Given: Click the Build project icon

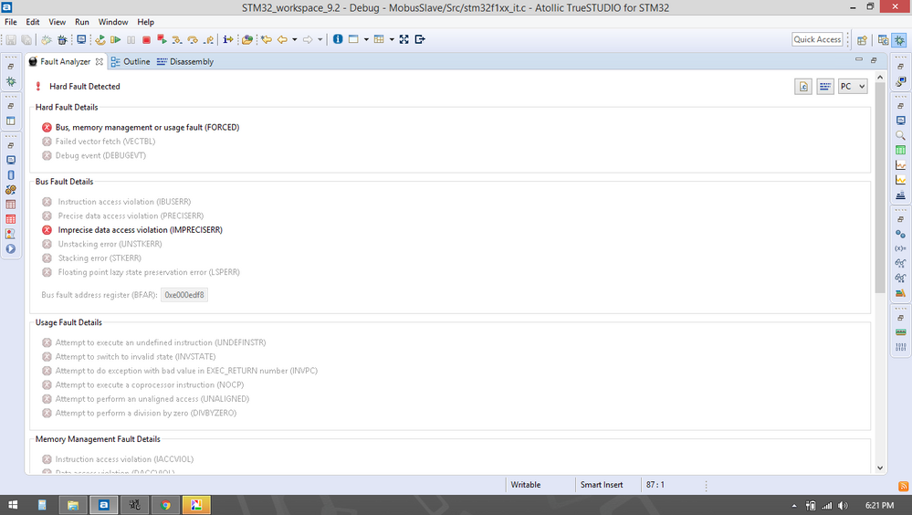Looking at the screenshot, I should [46, 39].
